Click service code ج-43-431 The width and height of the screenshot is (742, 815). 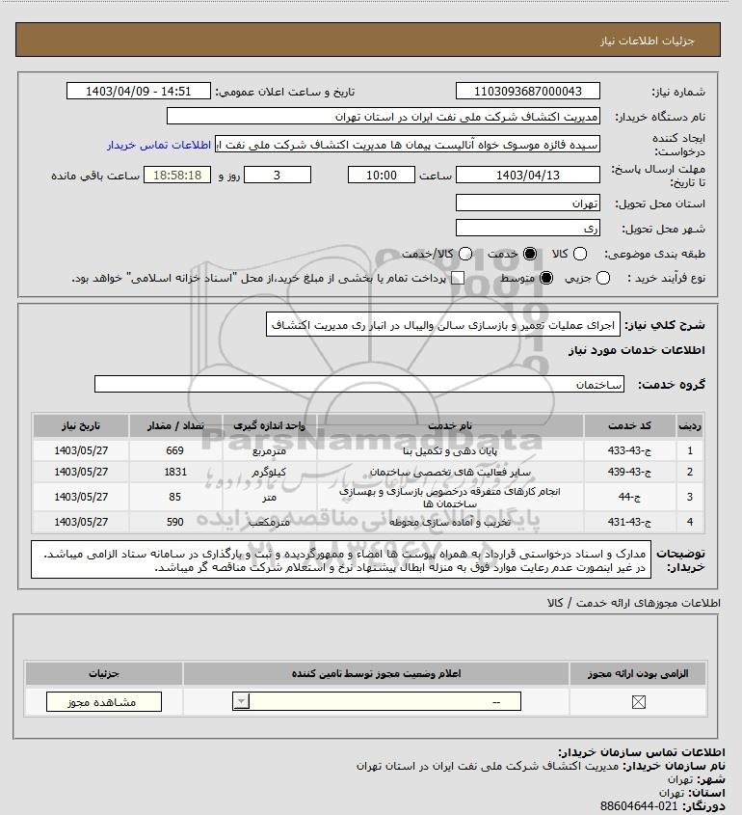click(x=629, y=522)
